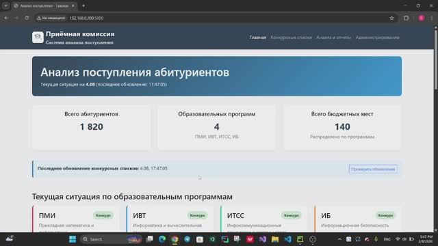This screenshot has height=246, width=438.
Task: Select the ИБ program card title
Action: (326, 216)
